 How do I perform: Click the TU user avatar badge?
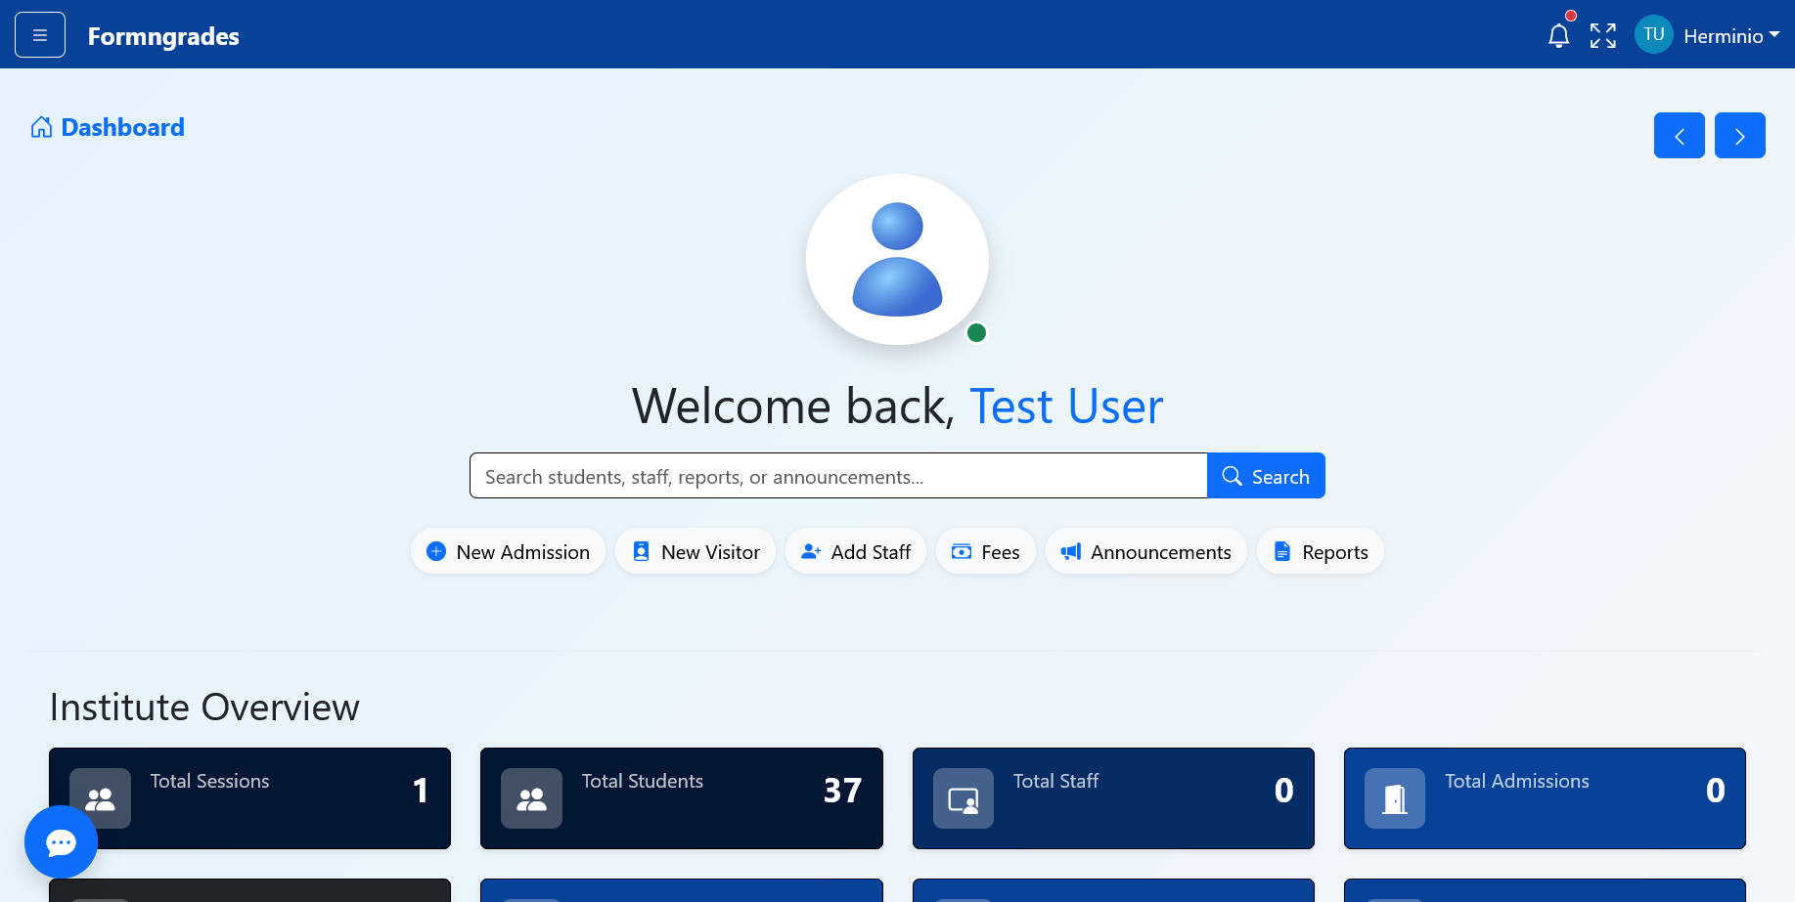tap(1653, 35)
